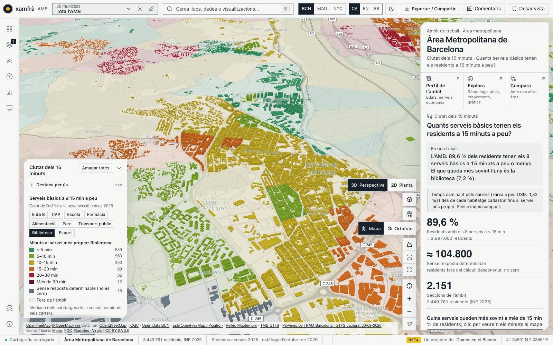Click the Amagar totes button
Viewport: 553px width, 345px height.
[95, 168]
